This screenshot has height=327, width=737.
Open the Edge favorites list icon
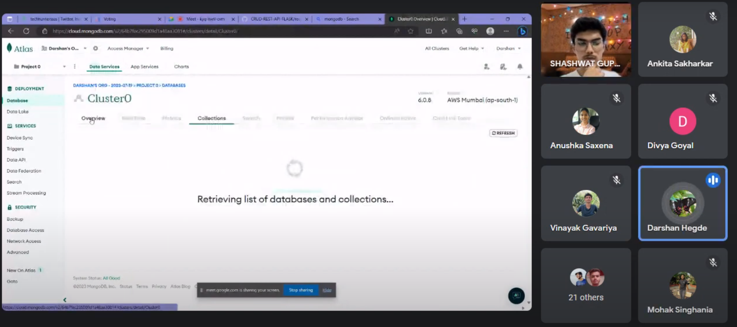pyautogui.click(x=444, y=31)
